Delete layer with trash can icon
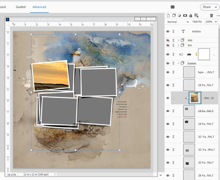 coord(211,16)
